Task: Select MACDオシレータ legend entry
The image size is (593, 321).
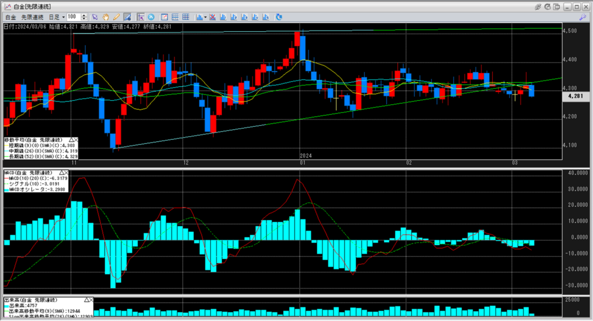Action: 36,189
